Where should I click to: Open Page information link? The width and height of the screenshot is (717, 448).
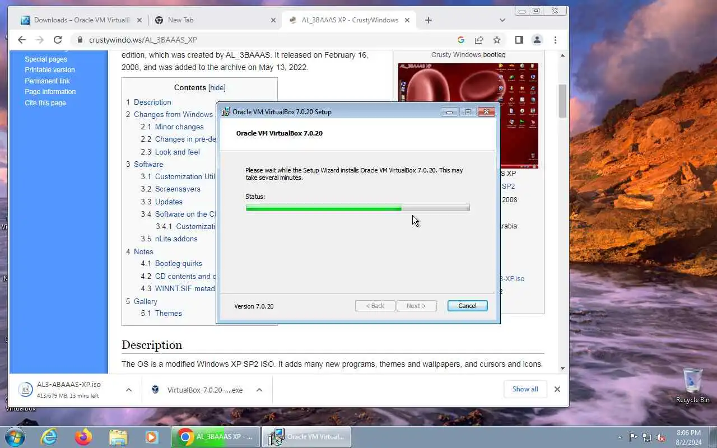tap(50, 92)
